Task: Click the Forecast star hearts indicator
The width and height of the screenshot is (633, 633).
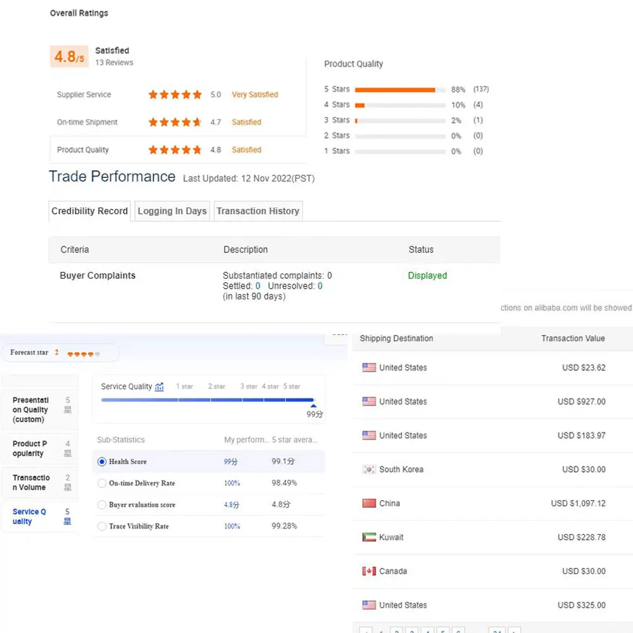Action: [x=83, y=354]
